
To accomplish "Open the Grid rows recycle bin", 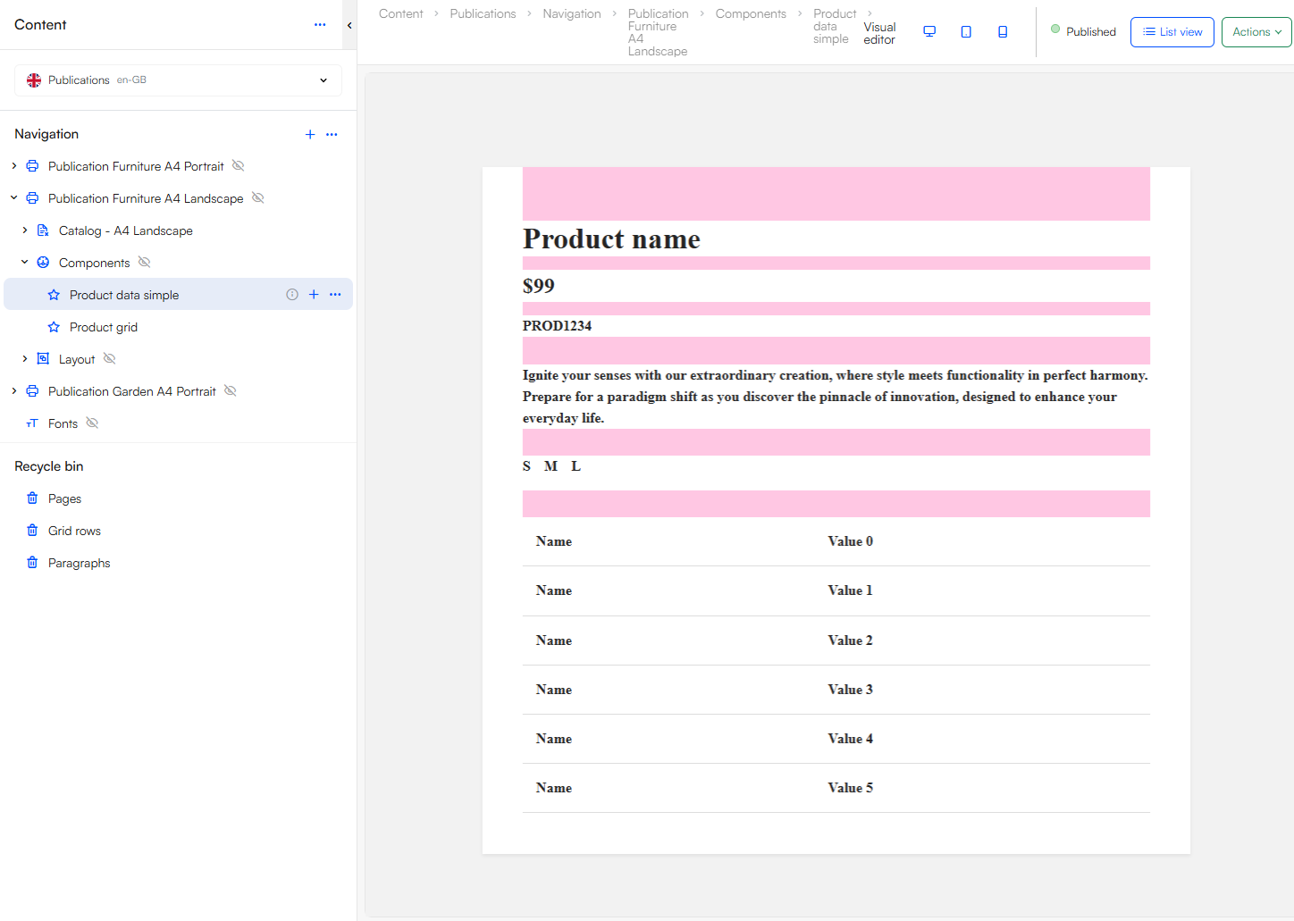I will tap(74, 531).
